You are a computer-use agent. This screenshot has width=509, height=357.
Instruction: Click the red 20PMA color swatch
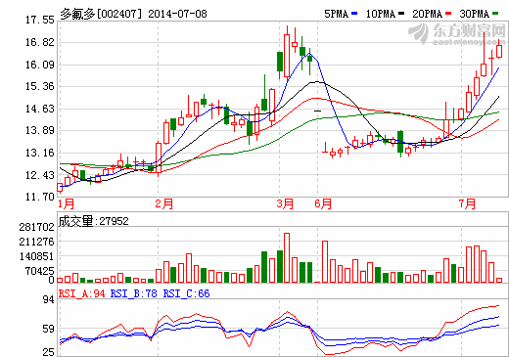point(448,14)
